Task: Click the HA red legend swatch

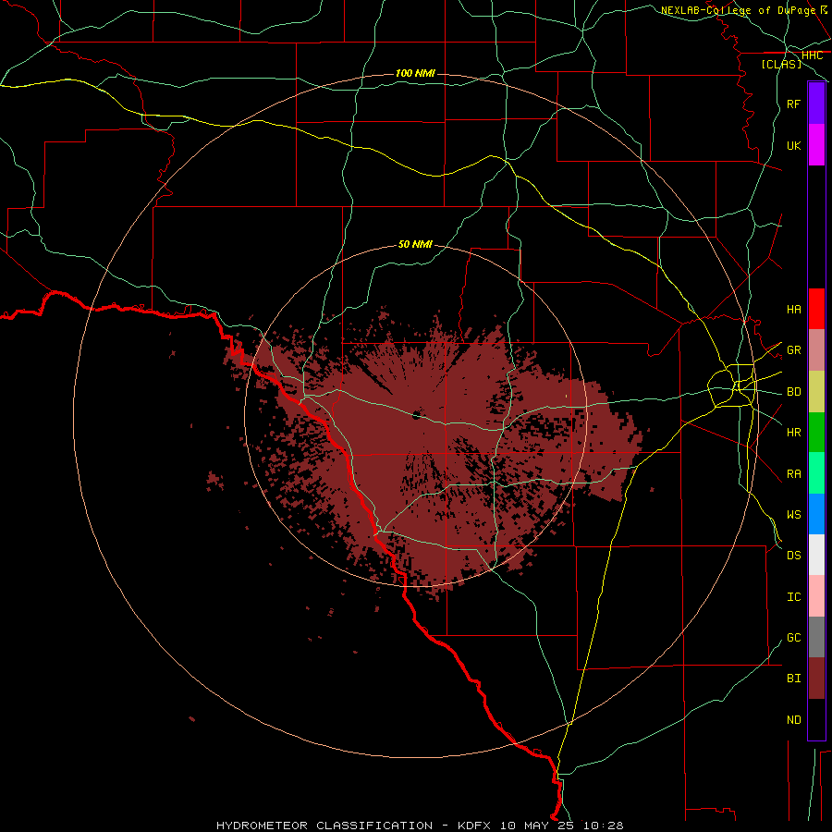Action: point(816,309)
